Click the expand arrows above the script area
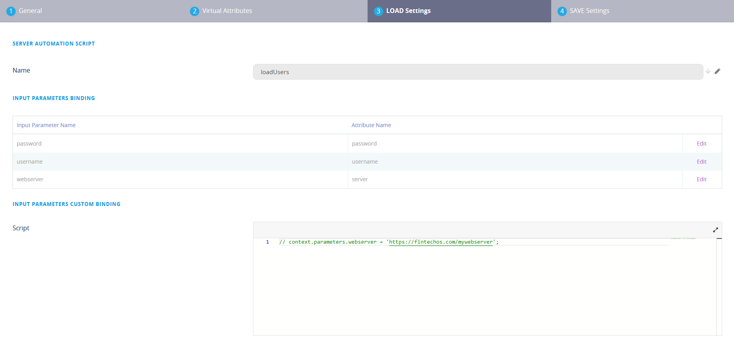This screenshot has width=734, height=357. tap(716, 230)
